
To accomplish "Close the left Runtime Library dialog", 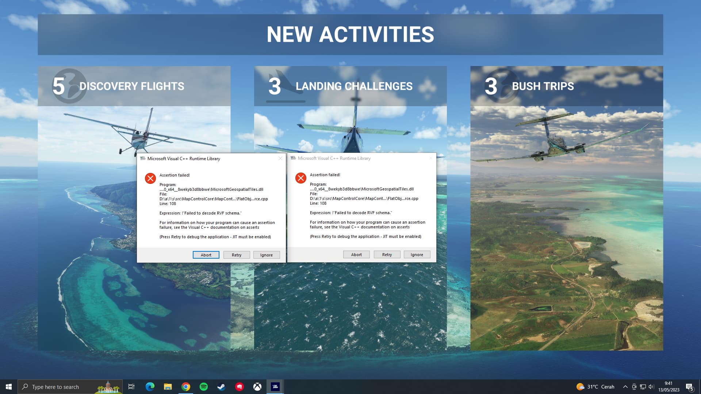I will [x=280, y=158].
